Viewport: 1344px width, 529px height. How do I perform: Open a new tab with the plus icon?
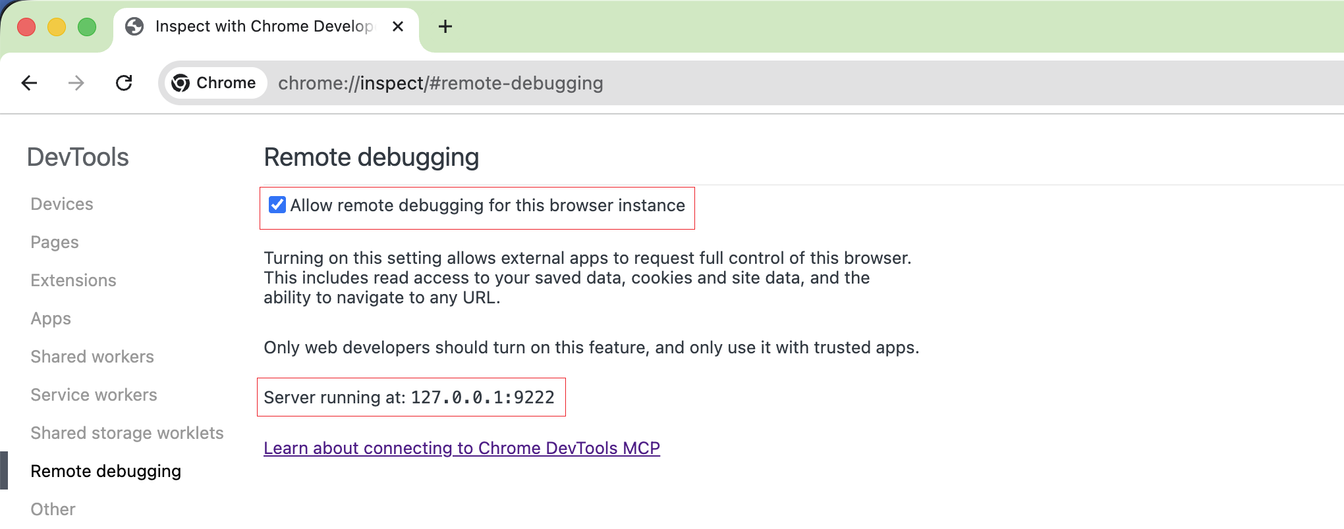click(x=445, y=26)
